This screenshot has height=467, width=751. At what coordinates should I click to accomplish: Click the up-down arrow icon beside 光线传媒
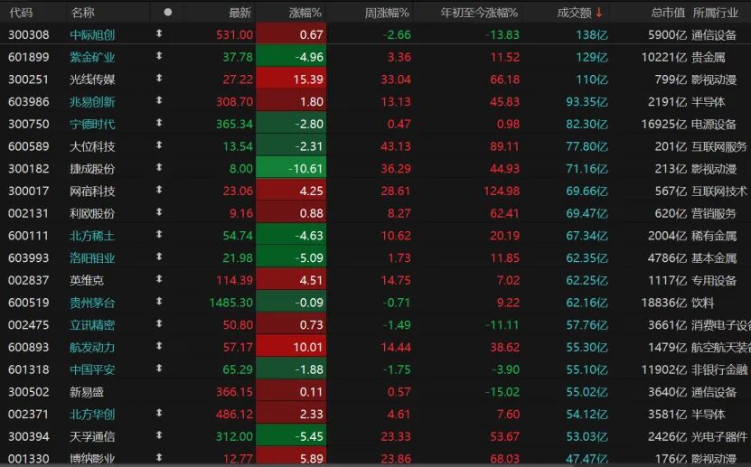click(160, 79)
